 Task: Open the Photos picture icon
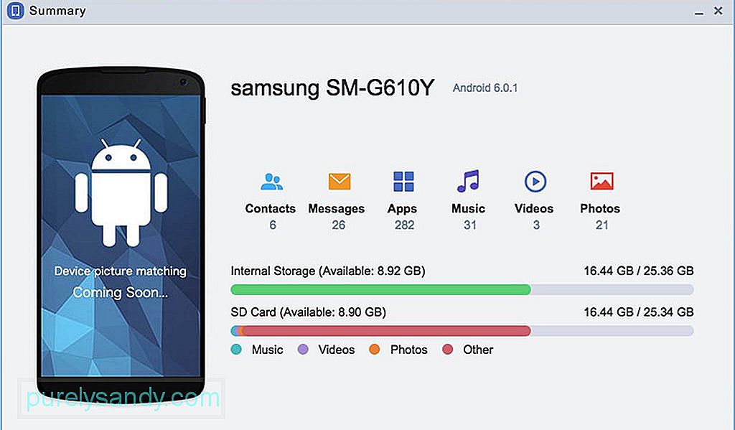coord(601,181)
